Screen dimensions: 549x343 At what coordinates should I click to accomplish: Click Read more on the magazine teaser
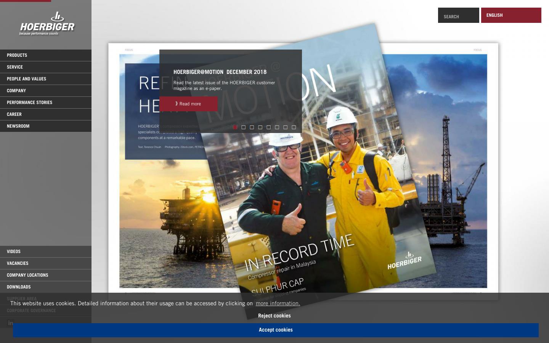[189, 104]
